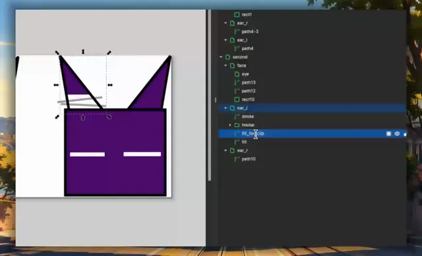Select the path13 row
This screenshot has width=422, height=256.
[x=312, y=82]
